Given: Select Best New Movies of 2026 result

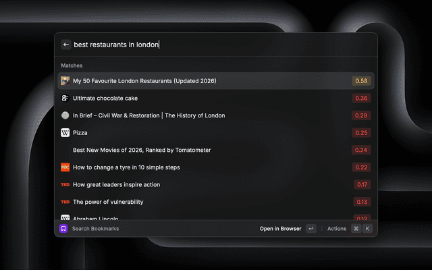Looking at the screenshot, I should click(216, 150).
